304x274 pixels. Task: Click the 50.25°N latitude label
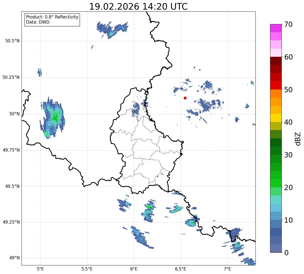11,77
